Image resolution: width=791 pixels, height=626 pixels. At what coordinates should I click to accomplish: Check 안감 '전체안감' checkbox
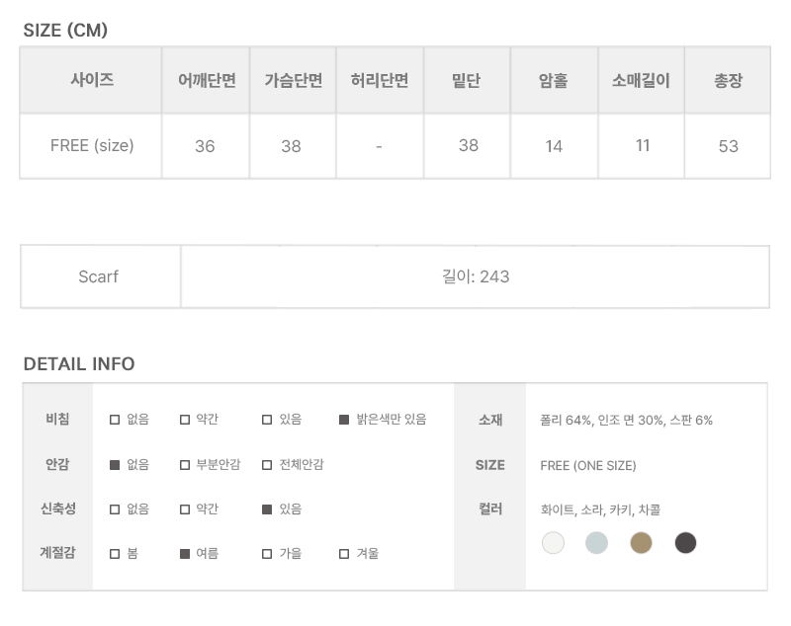267,464
